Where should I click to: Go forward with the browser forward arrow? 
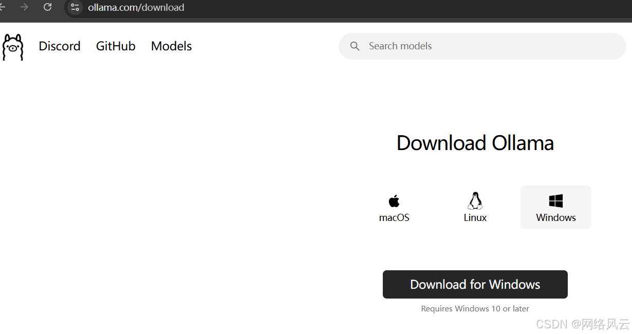(x=24, y=7)
